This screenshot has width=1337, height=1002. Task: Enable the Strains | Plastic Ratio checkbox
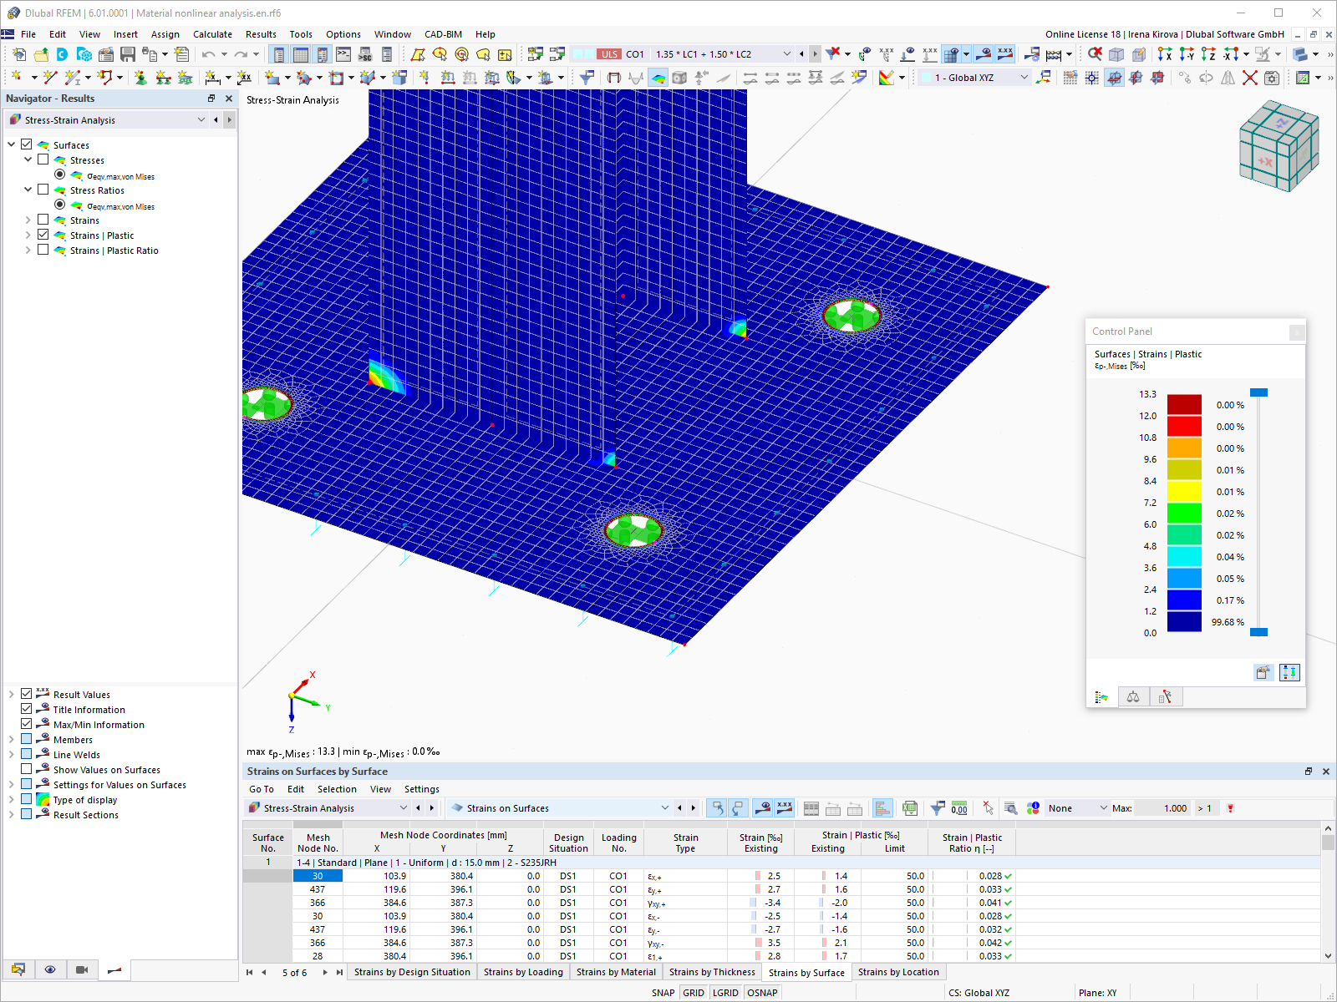(x=43, y=250)
